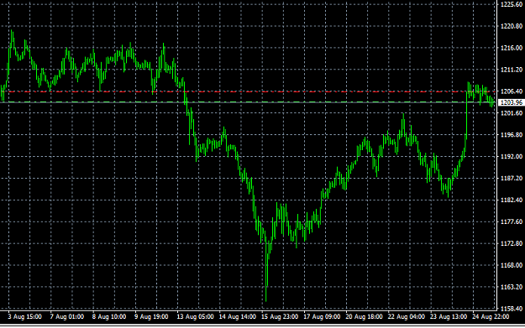The image size is (525, 328).
Task: Click the 23 Aug 13:00 time label
Action: (x=449, y=316)
